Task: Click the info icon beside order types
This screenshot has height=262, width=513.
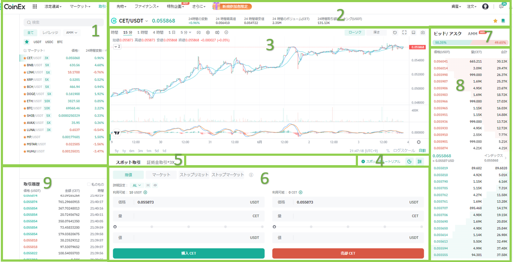Action: click(251, 175)
